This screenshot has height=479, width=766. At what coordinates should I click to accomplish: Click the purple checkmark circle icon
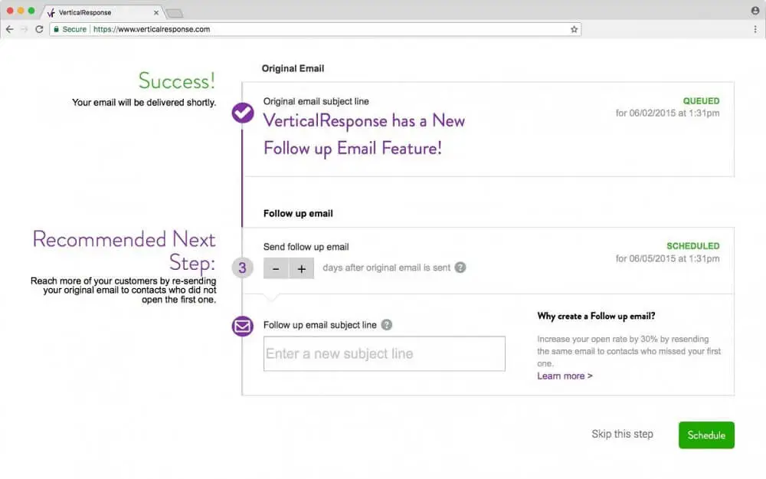[243, 113]
